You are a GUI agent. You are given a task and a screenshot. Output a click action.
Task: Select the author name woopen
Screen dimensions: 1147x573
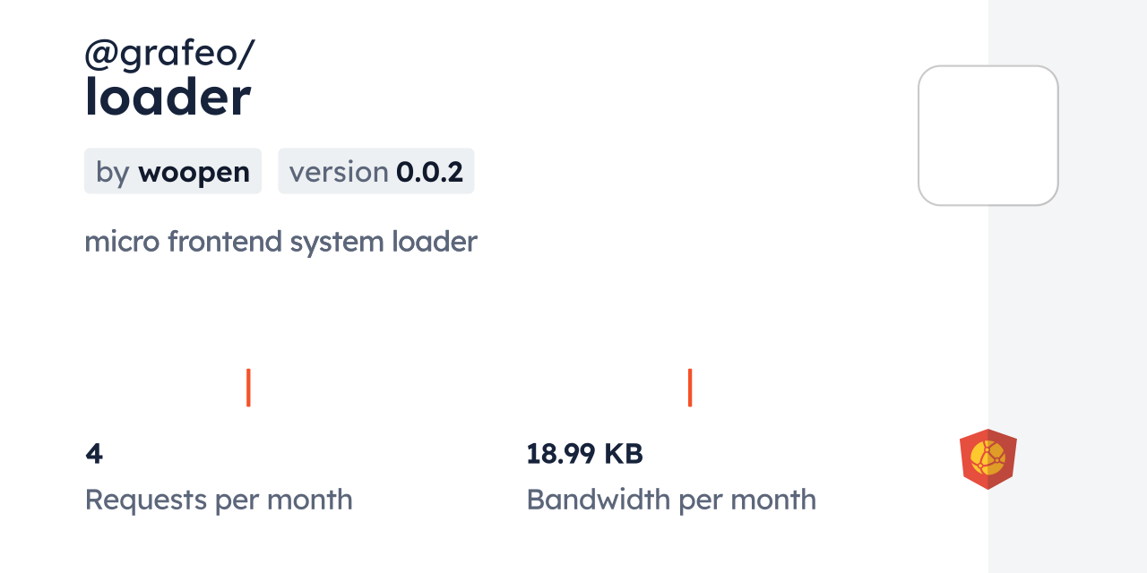[x=194, y=172]
